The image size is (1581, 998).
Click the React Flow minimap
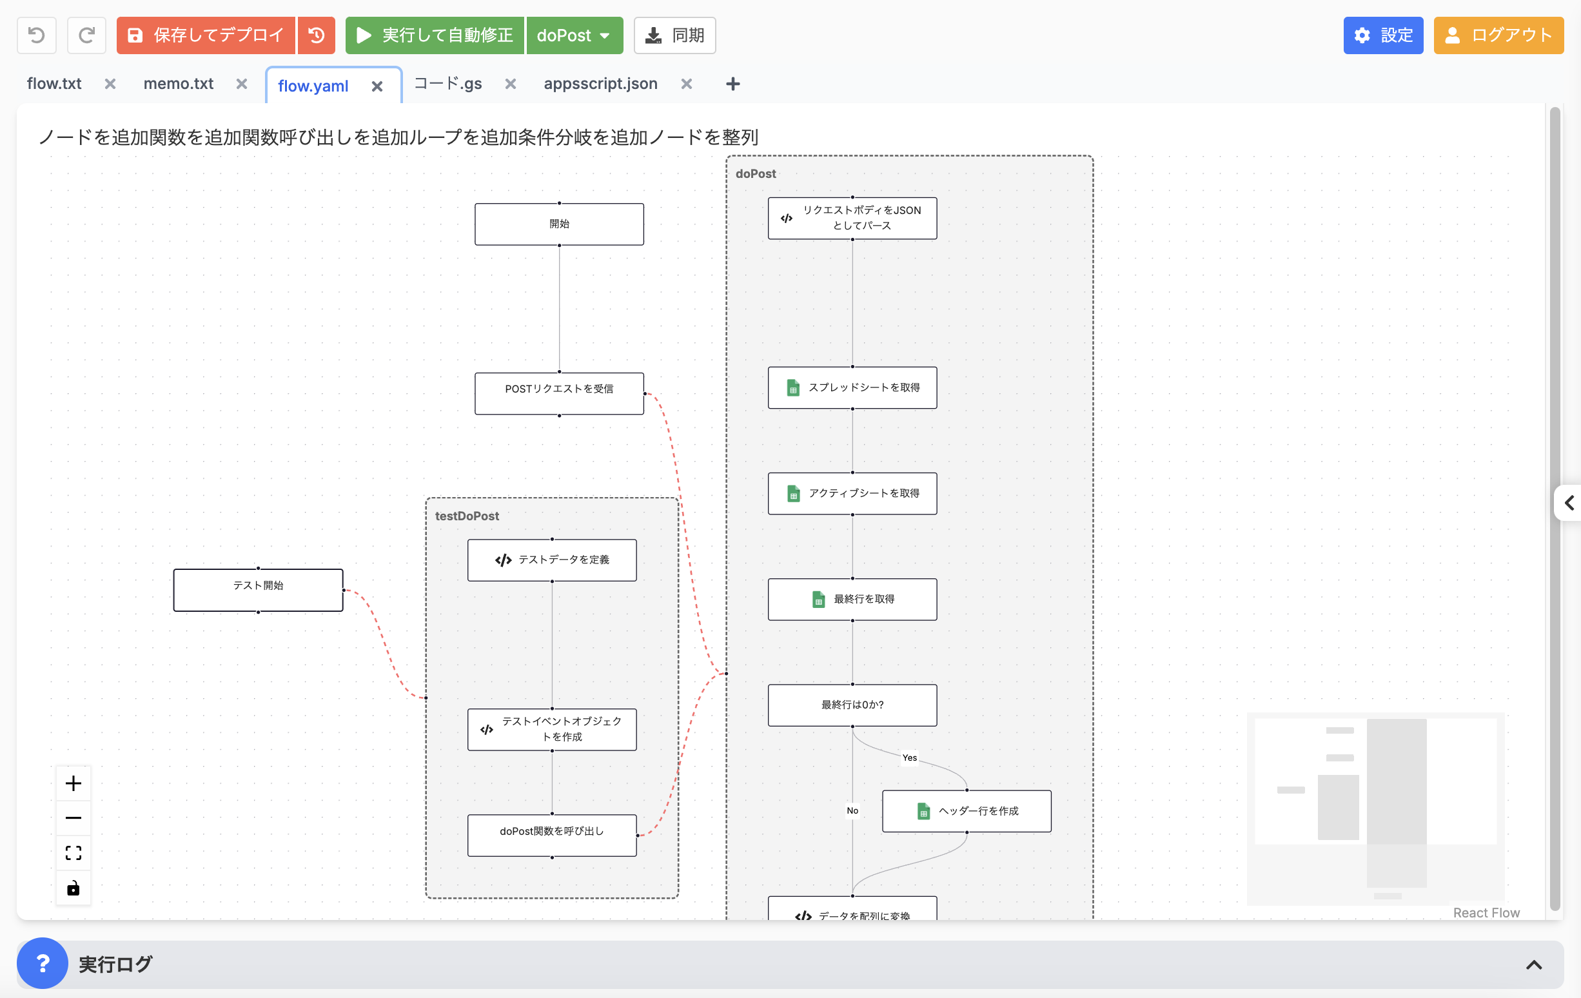click(1375, 808)
